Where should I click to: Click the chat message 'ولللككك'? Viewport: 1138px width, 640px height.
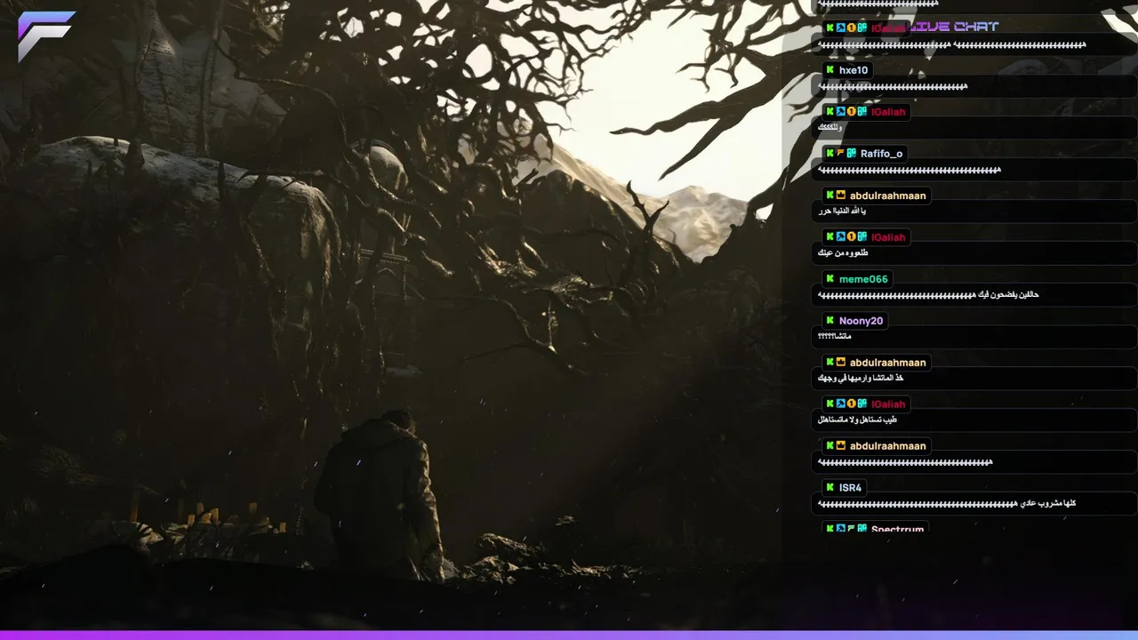pos(829,128)
